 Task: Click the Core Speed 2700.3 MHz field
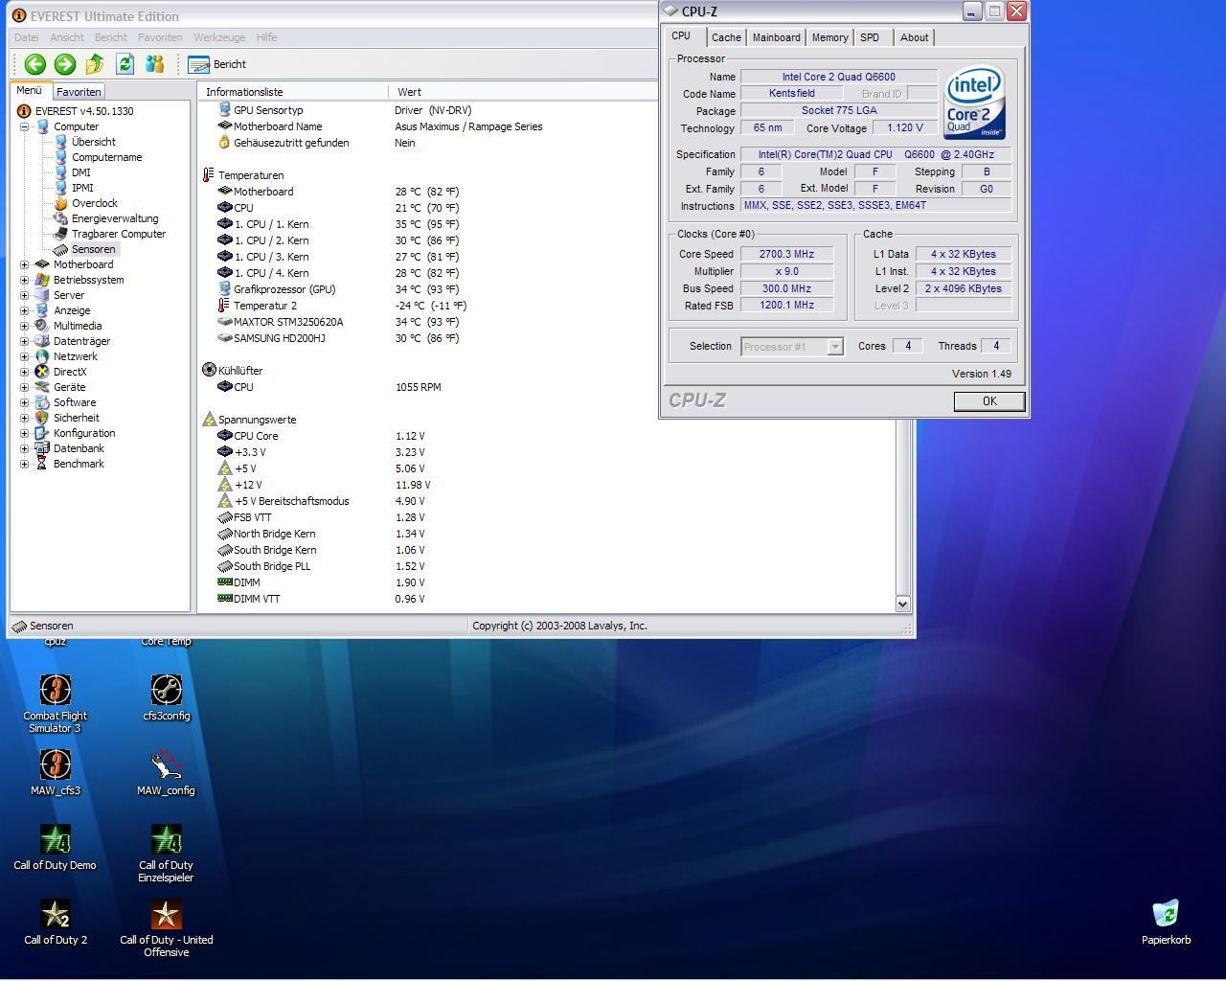coord(786,254)
